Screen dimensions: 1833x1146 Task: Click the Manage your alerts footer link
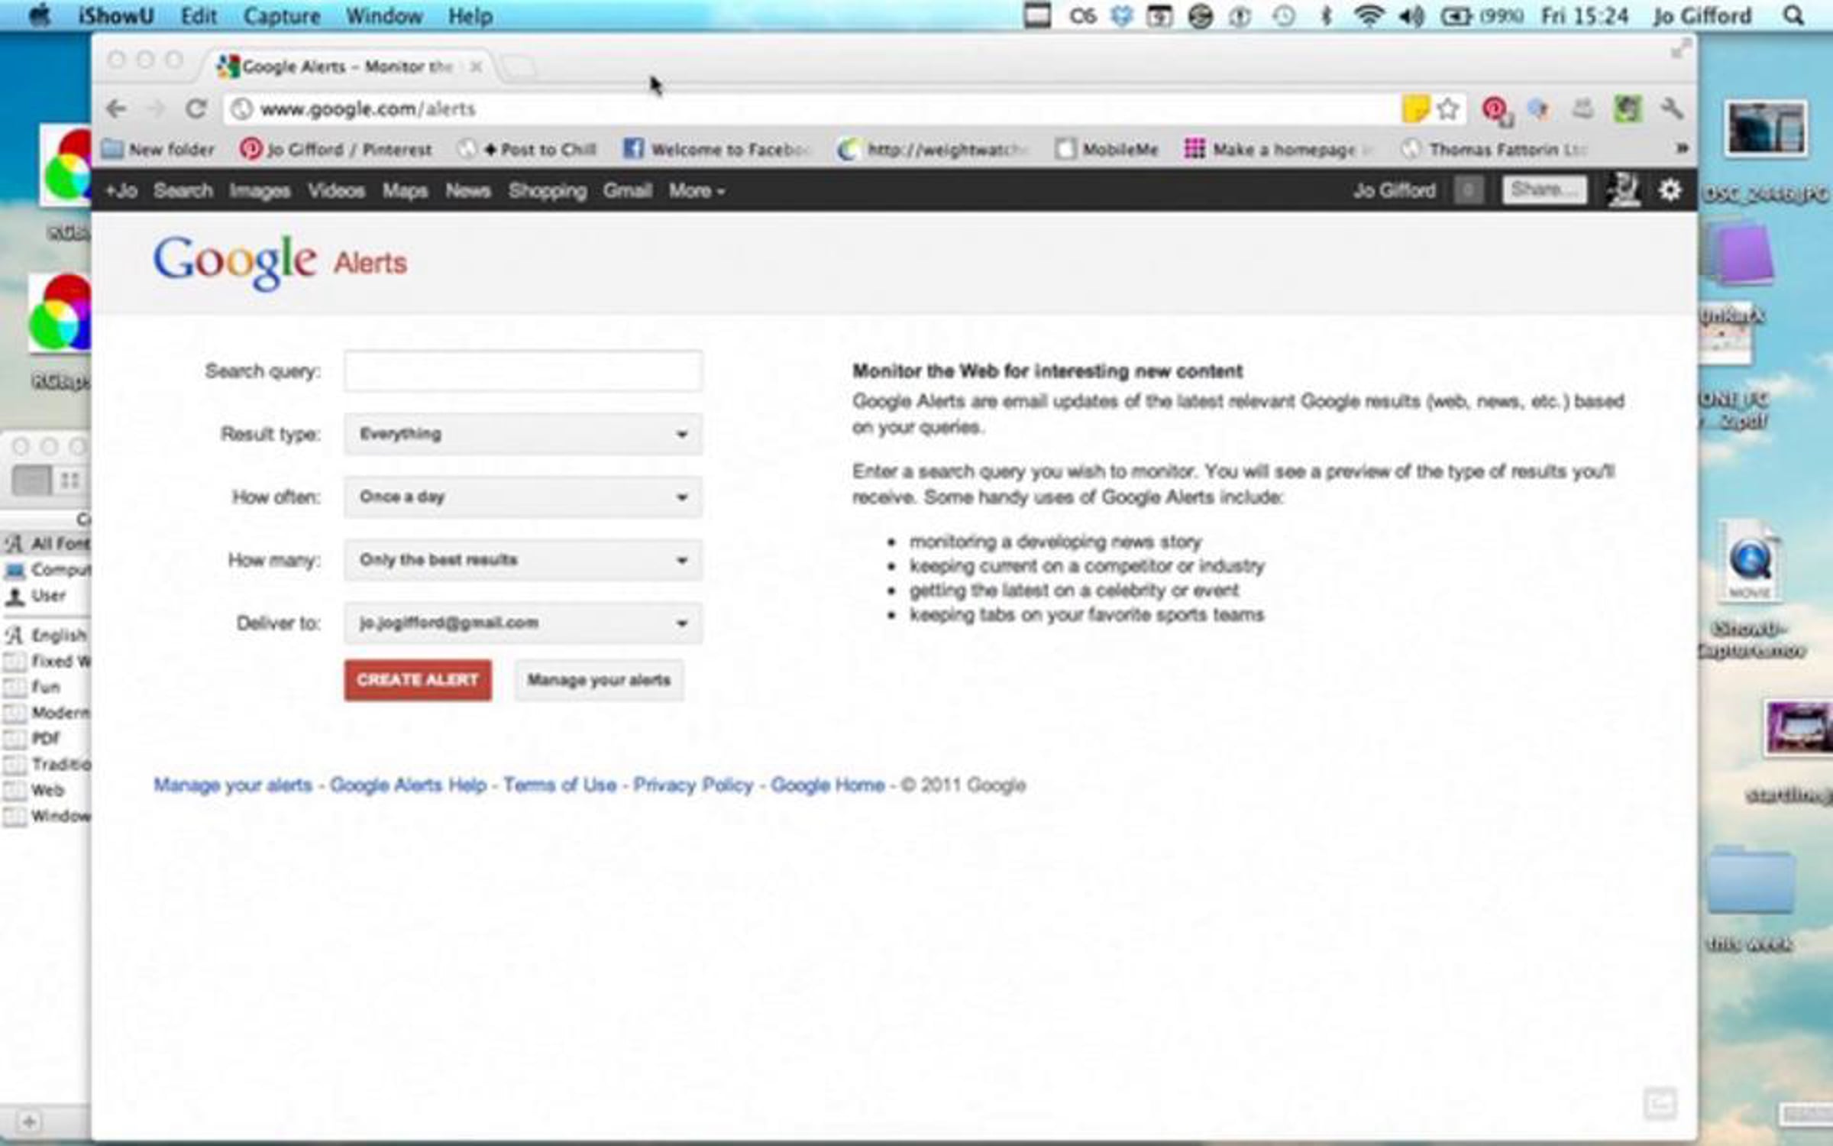click(233, 785)
